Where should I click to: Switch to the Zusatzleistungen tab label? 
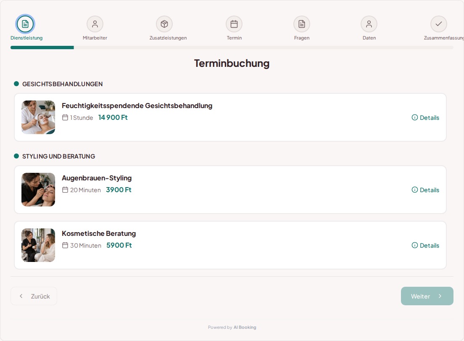coord(168,38)
